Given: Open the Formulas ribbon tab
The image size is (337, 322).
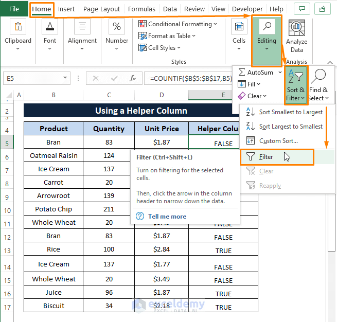Looking at the screenshot, I should [141, 9].
